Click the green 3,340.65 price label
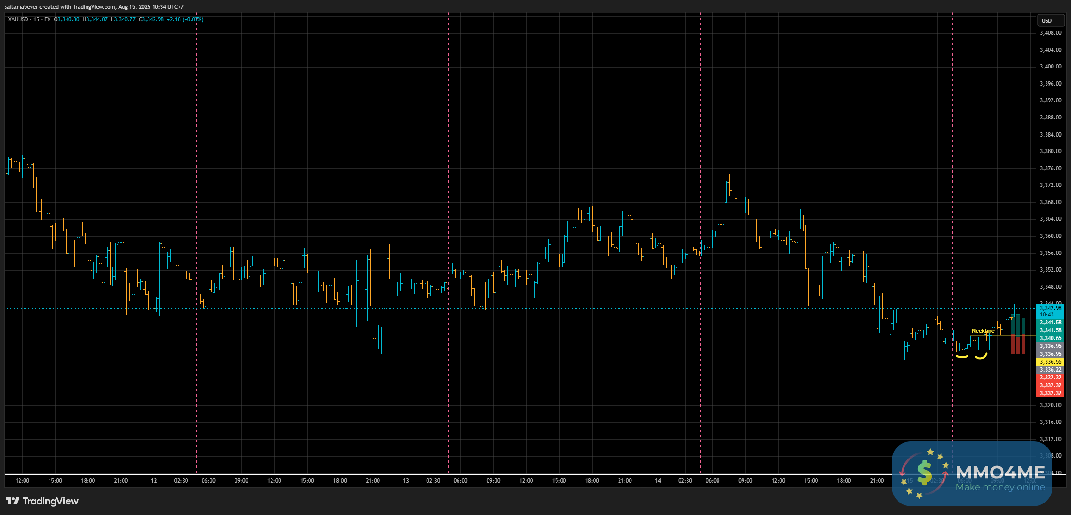 tap(1050, 338)
